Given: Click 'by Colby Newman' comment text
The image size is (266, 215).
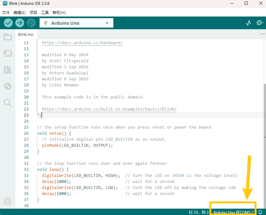Looking at the screenshot, I should pos(60,85).
